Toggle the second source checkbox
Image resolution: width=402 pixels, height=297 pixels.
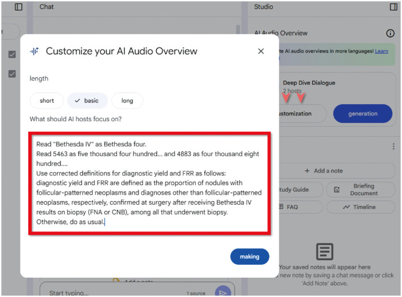(x=12, y=74)
